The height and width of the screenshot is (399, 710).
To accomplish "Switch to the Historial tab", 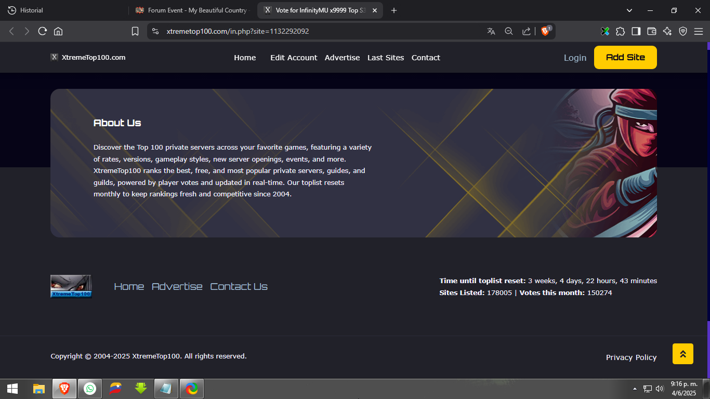I will point(64,10).
